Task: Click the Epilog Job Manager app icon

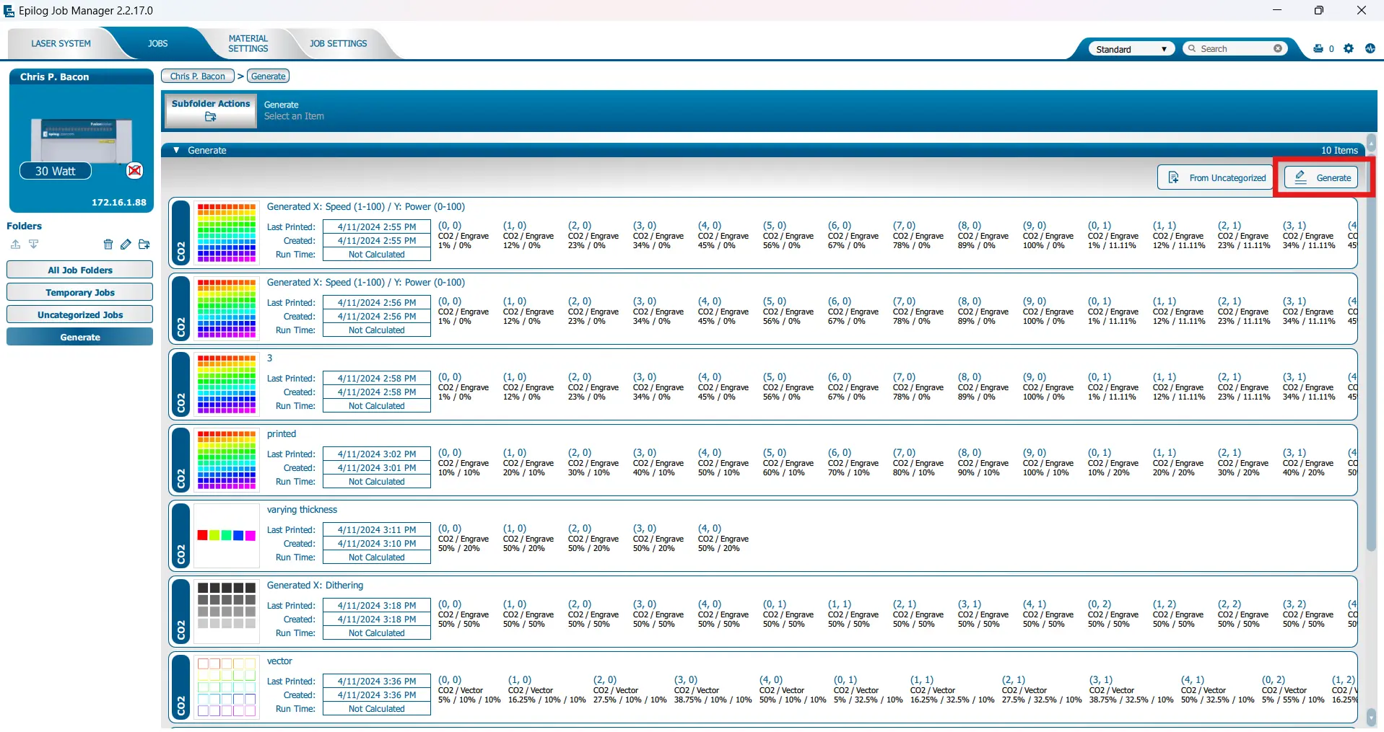Action: (x=9, y=11)
